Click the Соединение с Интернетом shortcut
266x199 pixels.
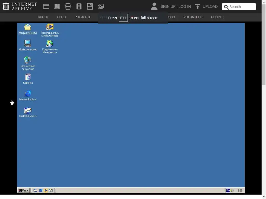(x=50, y=47)
